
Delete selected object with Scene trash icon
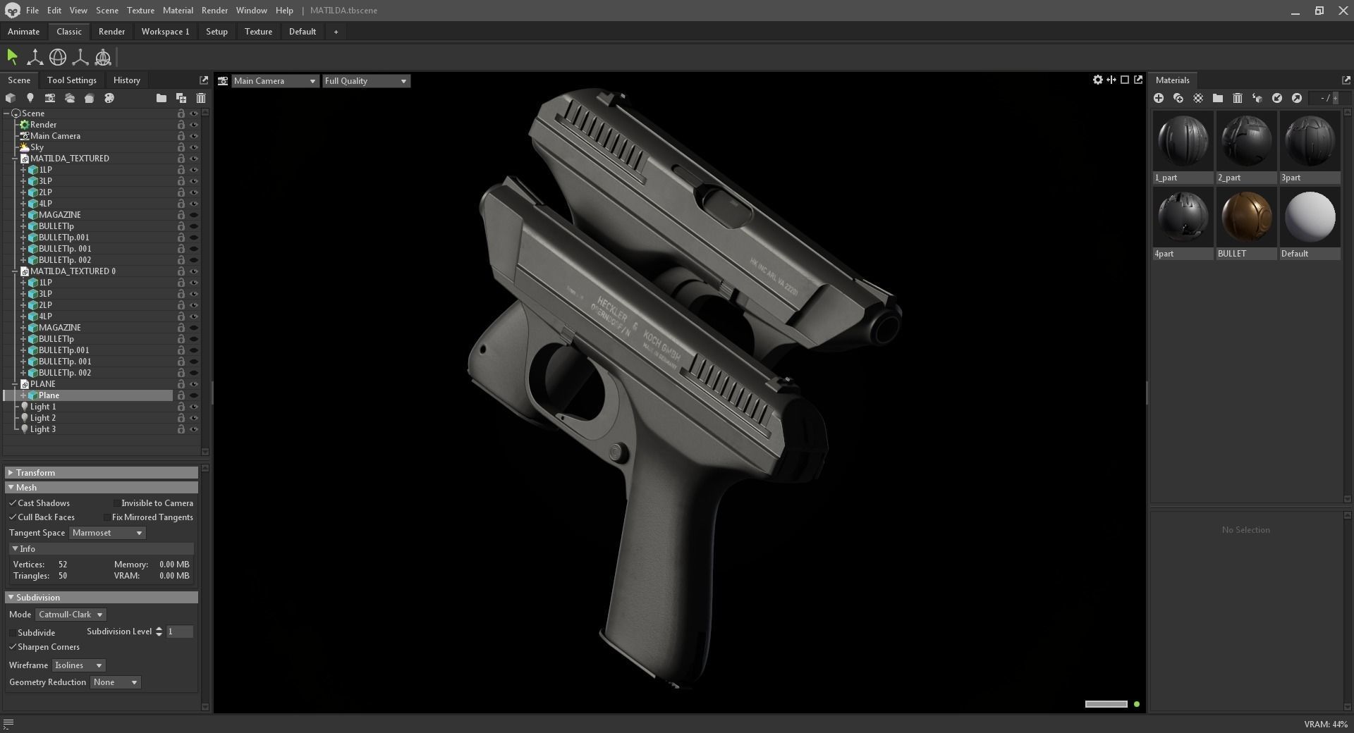coord(201,98)
